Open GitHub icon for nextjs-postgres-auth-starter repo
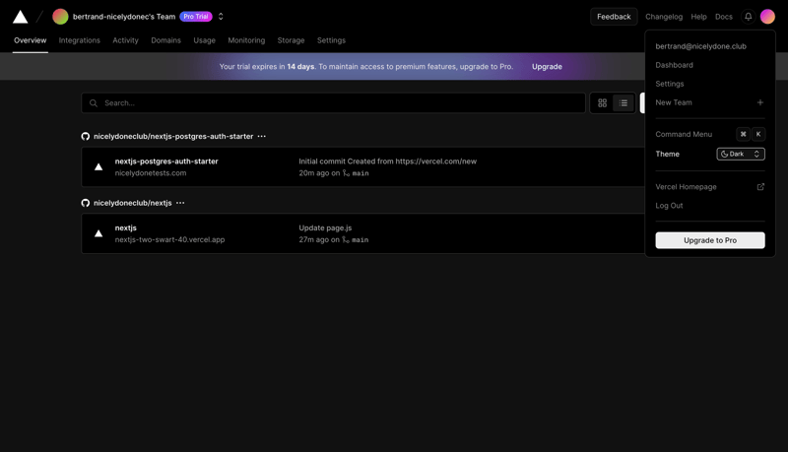Screen dimensions: 788x452 click(x=86, y=136)
